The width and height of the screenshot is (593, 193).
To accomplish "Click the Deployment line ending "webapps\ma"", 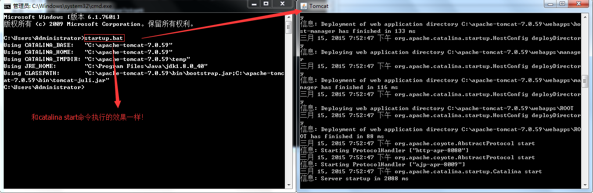I will [x=440, y=80].
